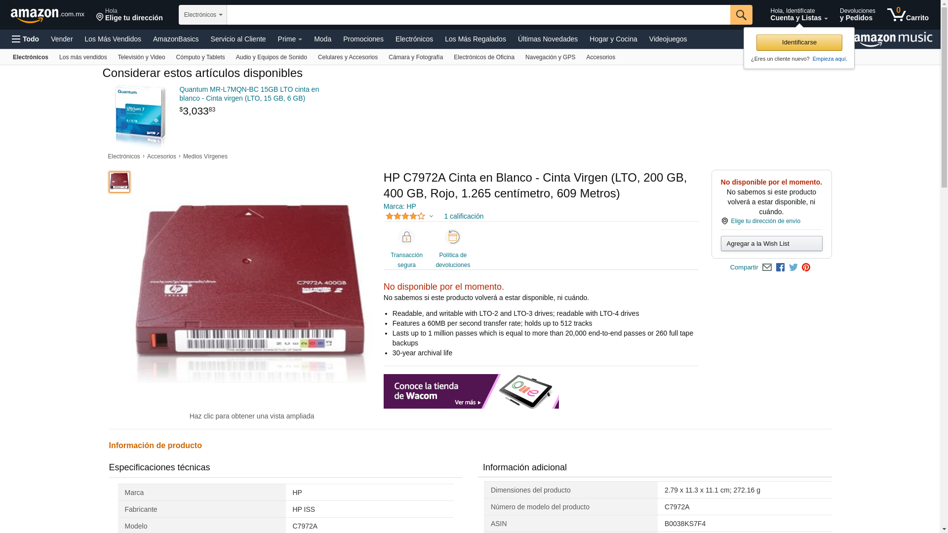
Task: Add item with Agregar a la Wish List
Action: point(771,243)
